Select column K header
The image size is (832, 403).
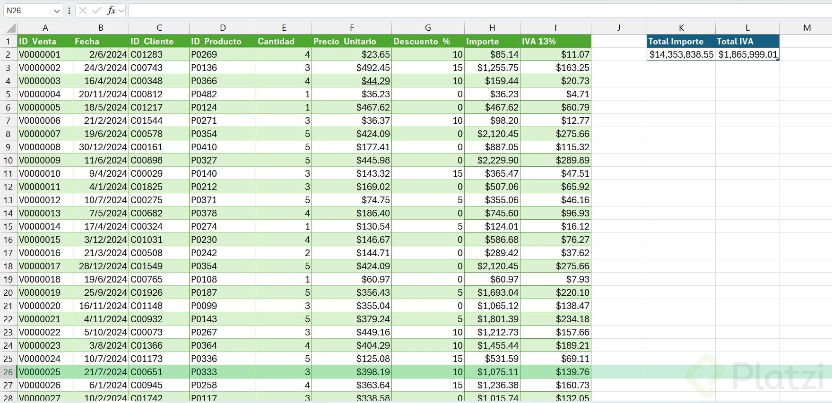pos(681,28)
